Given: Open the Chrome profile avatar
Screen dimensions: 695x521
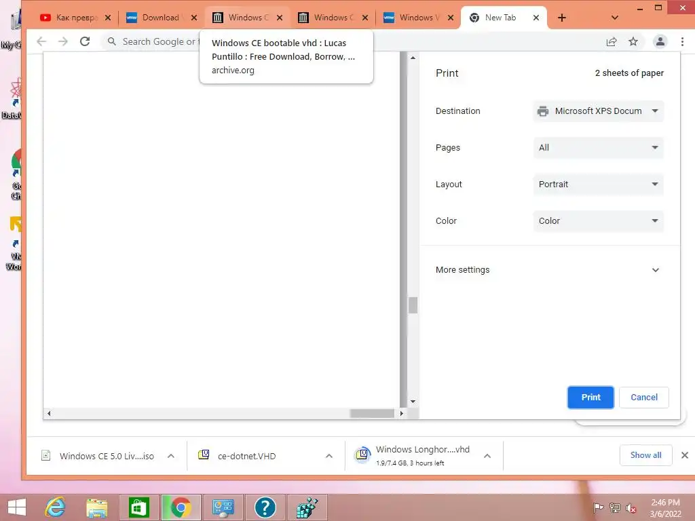Looking at the screenshot, I should coord(660,41).
